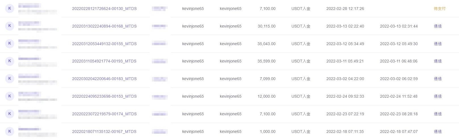Open the K avatar in the 1,000.00 row
The height and width of the screenshot is (140, 459).
10,131
